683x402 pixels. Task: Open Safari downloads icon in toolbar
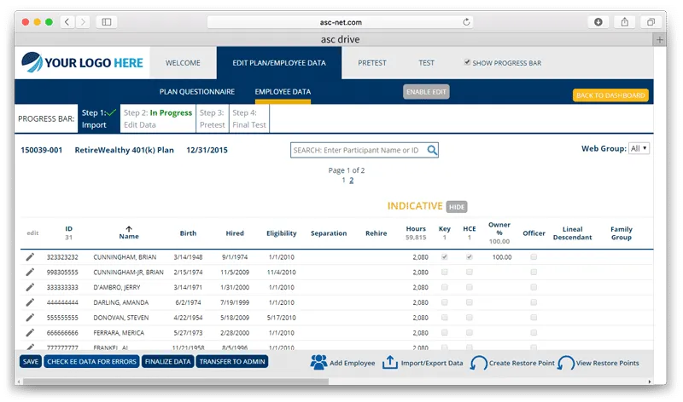[x=598, y=21]
